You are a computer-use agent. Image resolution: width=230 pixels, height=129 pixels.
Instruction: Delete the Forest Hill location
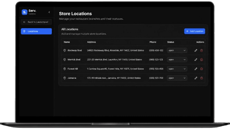point(202,69)
